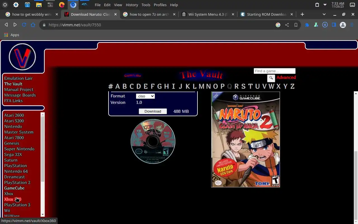This screenshot has width=358, height=224.
Task: Open the FFA Links link
Action: tap(13, 101)
